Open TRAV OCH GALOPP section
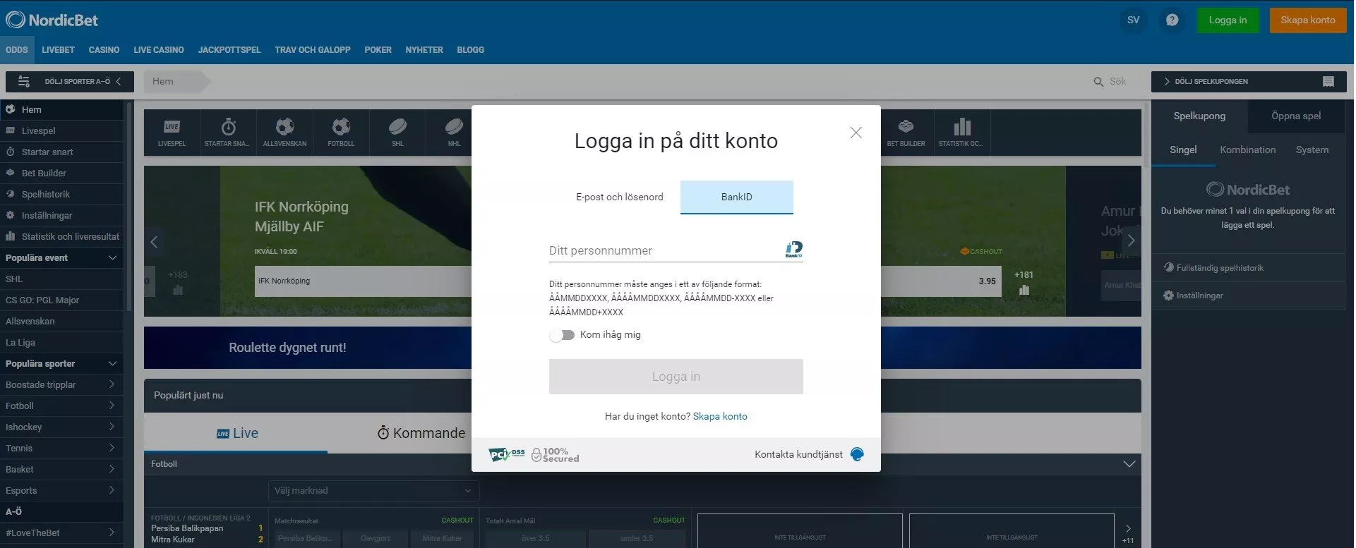This screenshot has height=548, width=1356. tap(313, 50)
